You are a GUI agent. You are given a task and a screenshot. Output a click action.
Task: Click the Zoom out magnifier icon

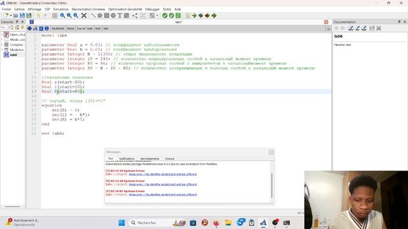[76, 15]
